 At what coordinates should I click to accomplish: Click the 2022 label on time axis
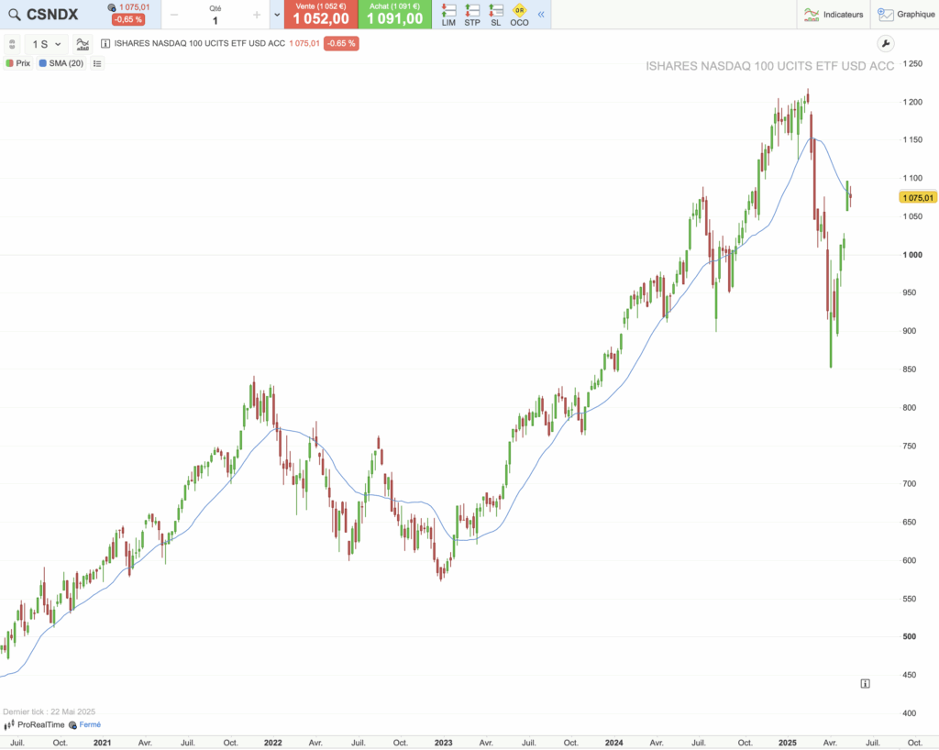[272, 743]
